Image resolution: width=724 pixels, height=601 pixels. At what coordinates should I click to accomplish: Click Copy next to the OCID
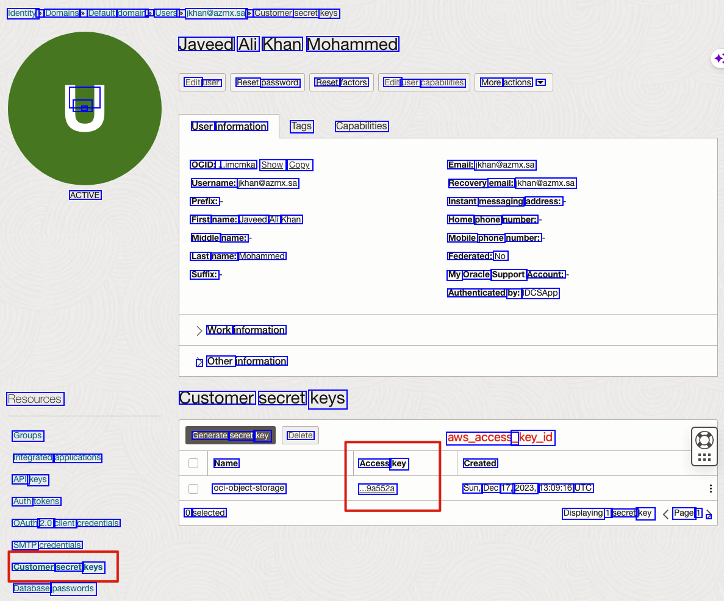click(x=299, y=165)
